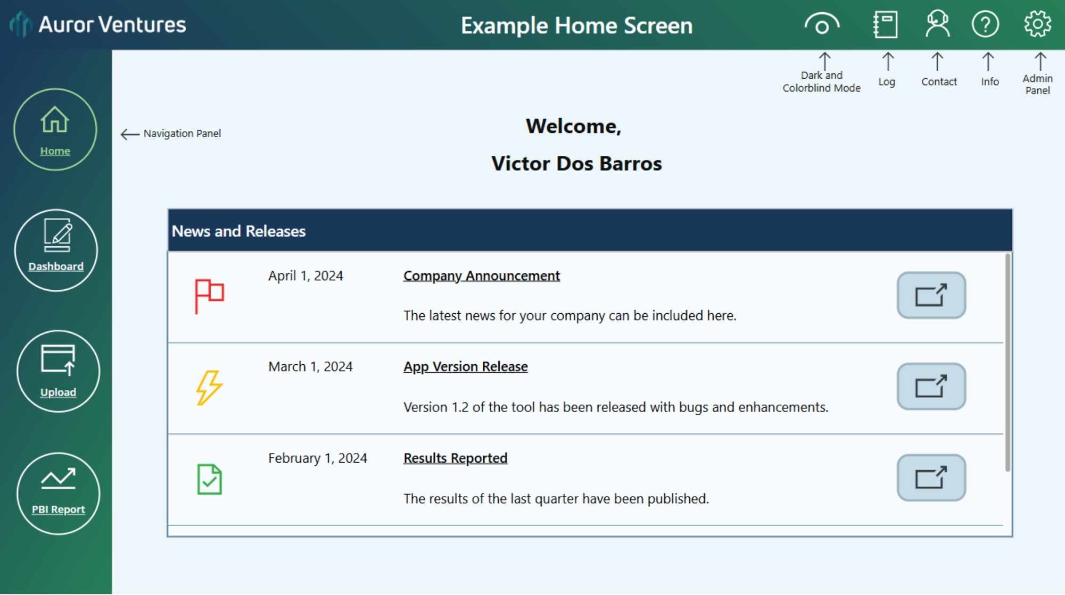Go to Home in navigation panel
Viewport: 1065px width, 595px height.
(x=55, y=130)
